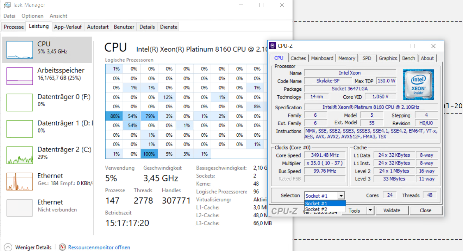Open the Ansicht menu
Screen dimensions: 463x251
58,16
